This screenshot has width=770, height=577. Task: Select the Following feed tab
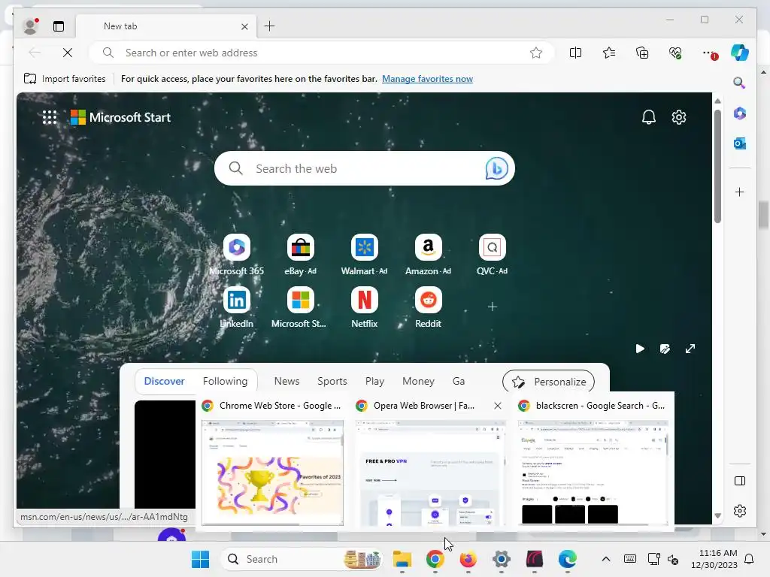click(x=226, y=381)
